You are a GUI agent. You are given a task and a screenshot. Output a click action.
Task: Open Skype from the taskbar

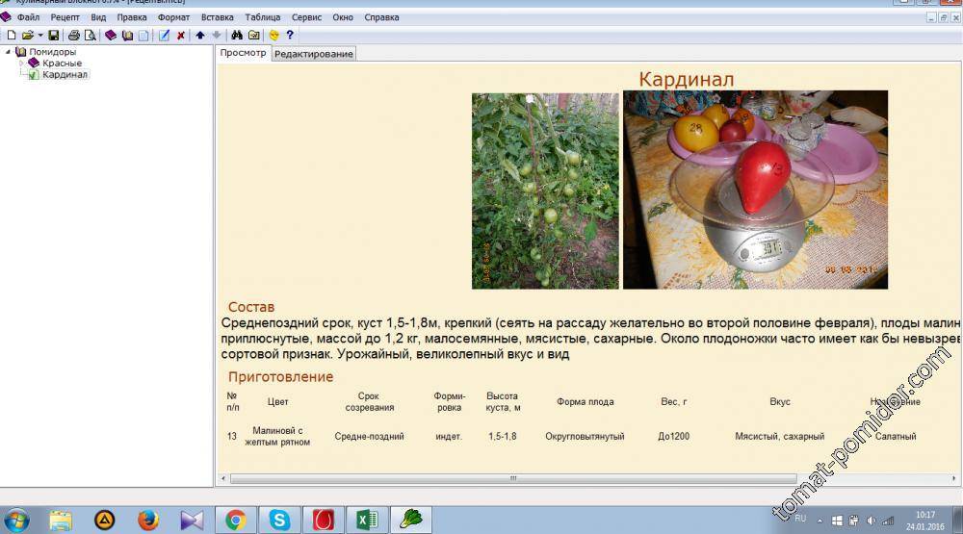click(279, 521)
